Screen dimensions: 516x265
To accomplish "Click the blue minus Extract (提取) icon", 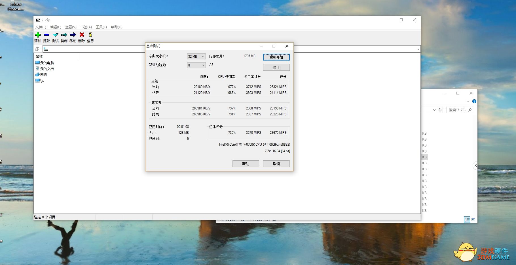I will (46, 35).
